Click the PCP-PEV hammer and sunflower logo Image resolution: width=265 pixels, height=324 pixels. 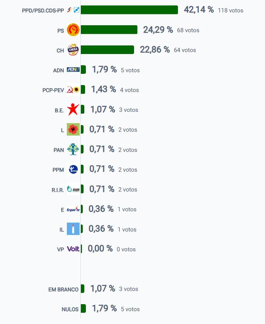73,90
